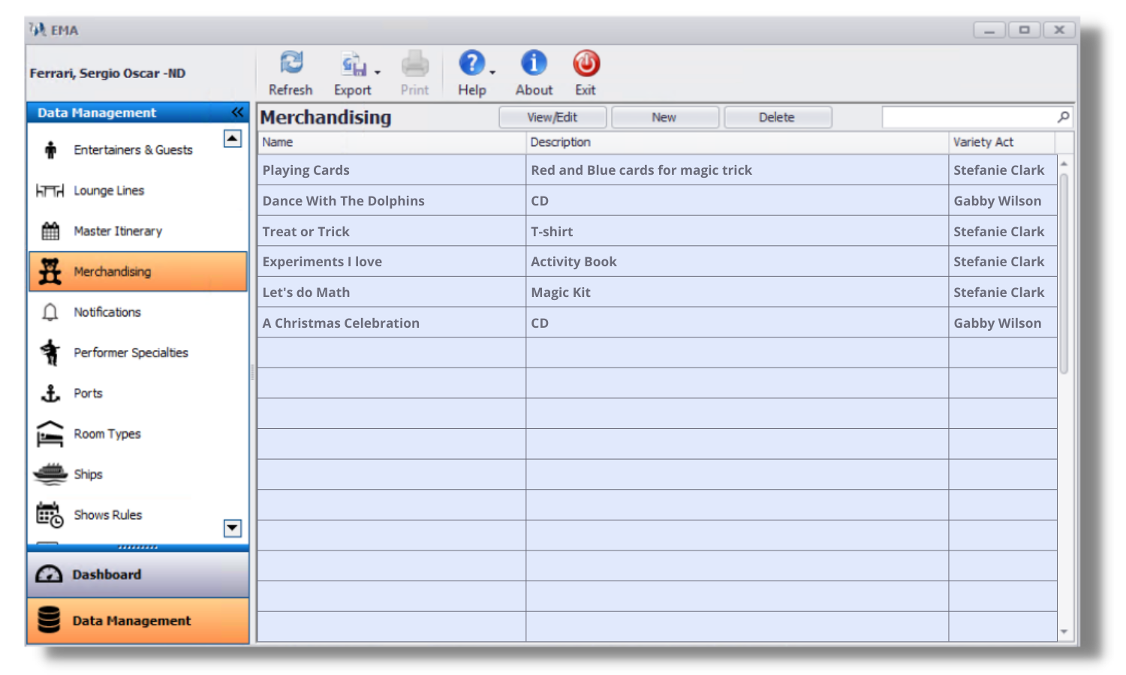Click the Merchandising teddy bear icon
The width and height of the screenshot is (1126, 675).
[x=50, y=271]
